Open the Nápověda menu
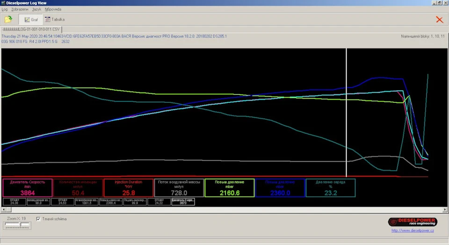 53,9
